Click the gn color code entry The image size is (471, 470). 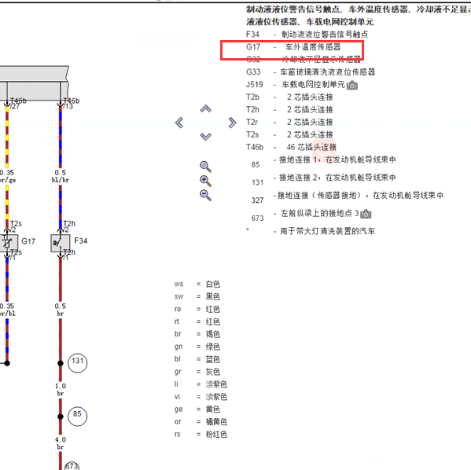197,347
